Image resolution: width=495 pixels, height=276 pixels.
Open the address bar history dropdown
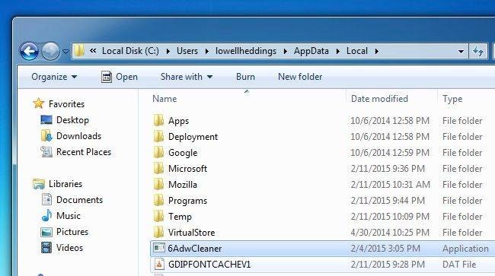pyautogui.click(x=461, y=52)
